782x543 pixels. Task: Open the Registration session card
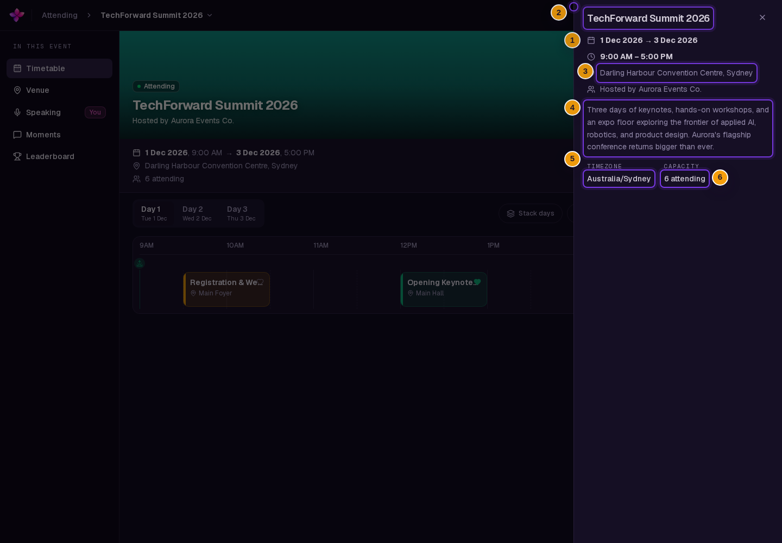click(226, 289)
